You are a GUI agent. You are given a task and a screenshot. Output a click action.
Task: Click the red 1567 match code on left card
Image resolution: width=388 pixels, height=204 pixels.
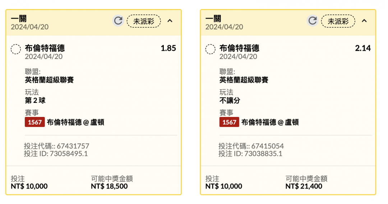point(34,122)
